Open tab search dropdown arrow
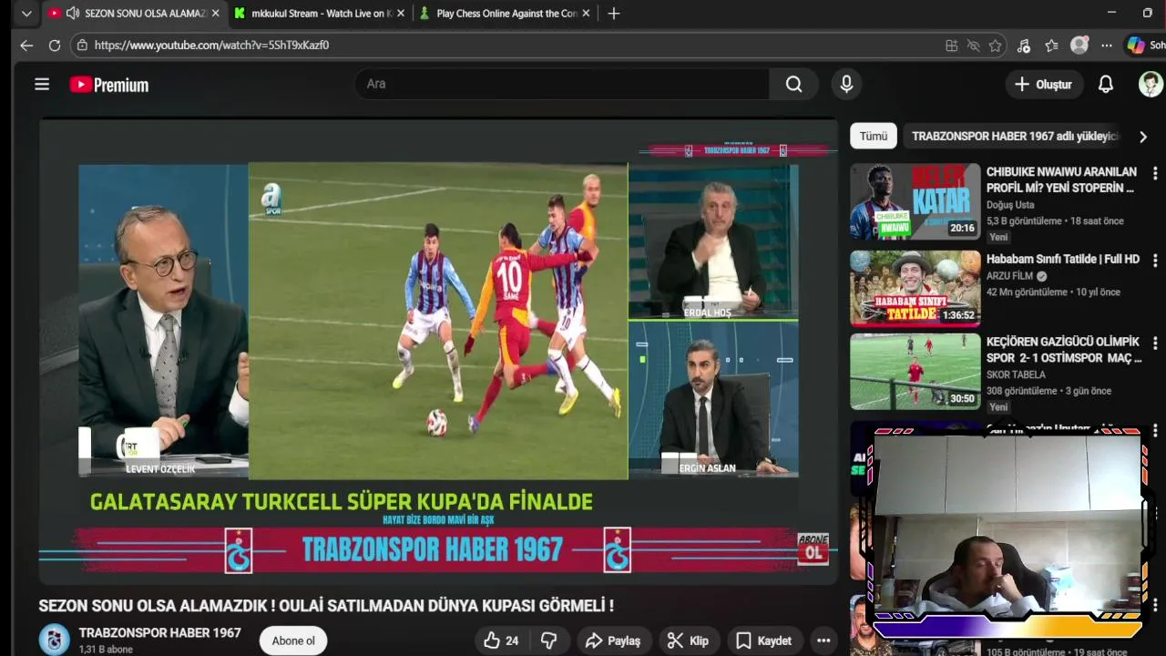1166x656 pixels. click(26, 14)
